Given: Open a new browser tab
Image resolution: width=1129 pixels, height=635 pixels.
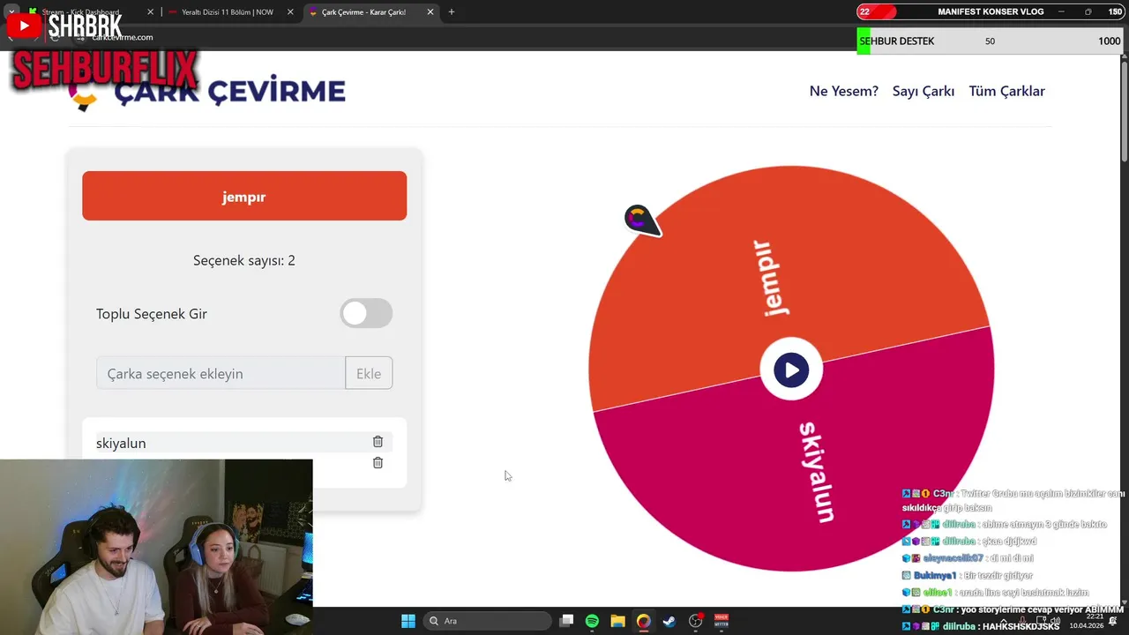Looking at the screenshot, I should 452,12.
